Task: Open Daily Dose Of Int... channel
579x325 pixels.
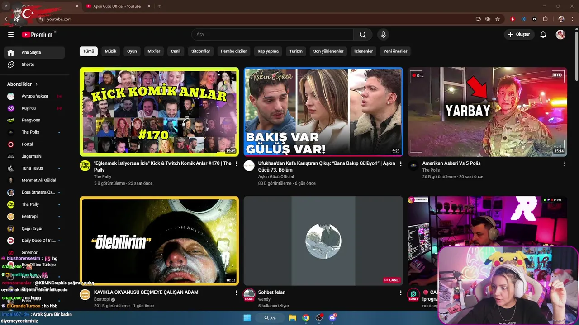Action: click(34, 241)
